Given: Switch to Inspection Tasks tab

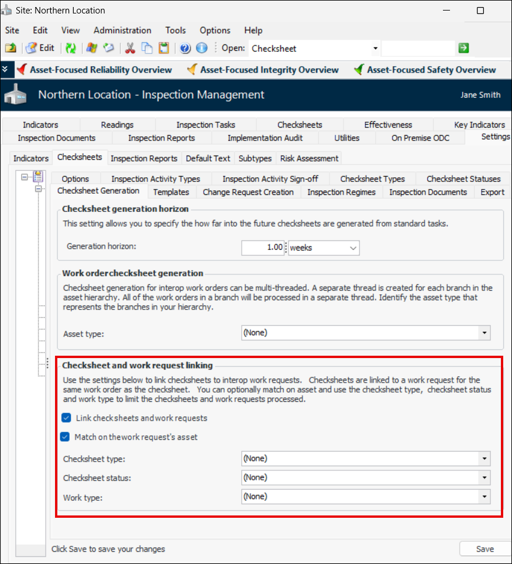Looking at the screenshot, I should point(205,125).
